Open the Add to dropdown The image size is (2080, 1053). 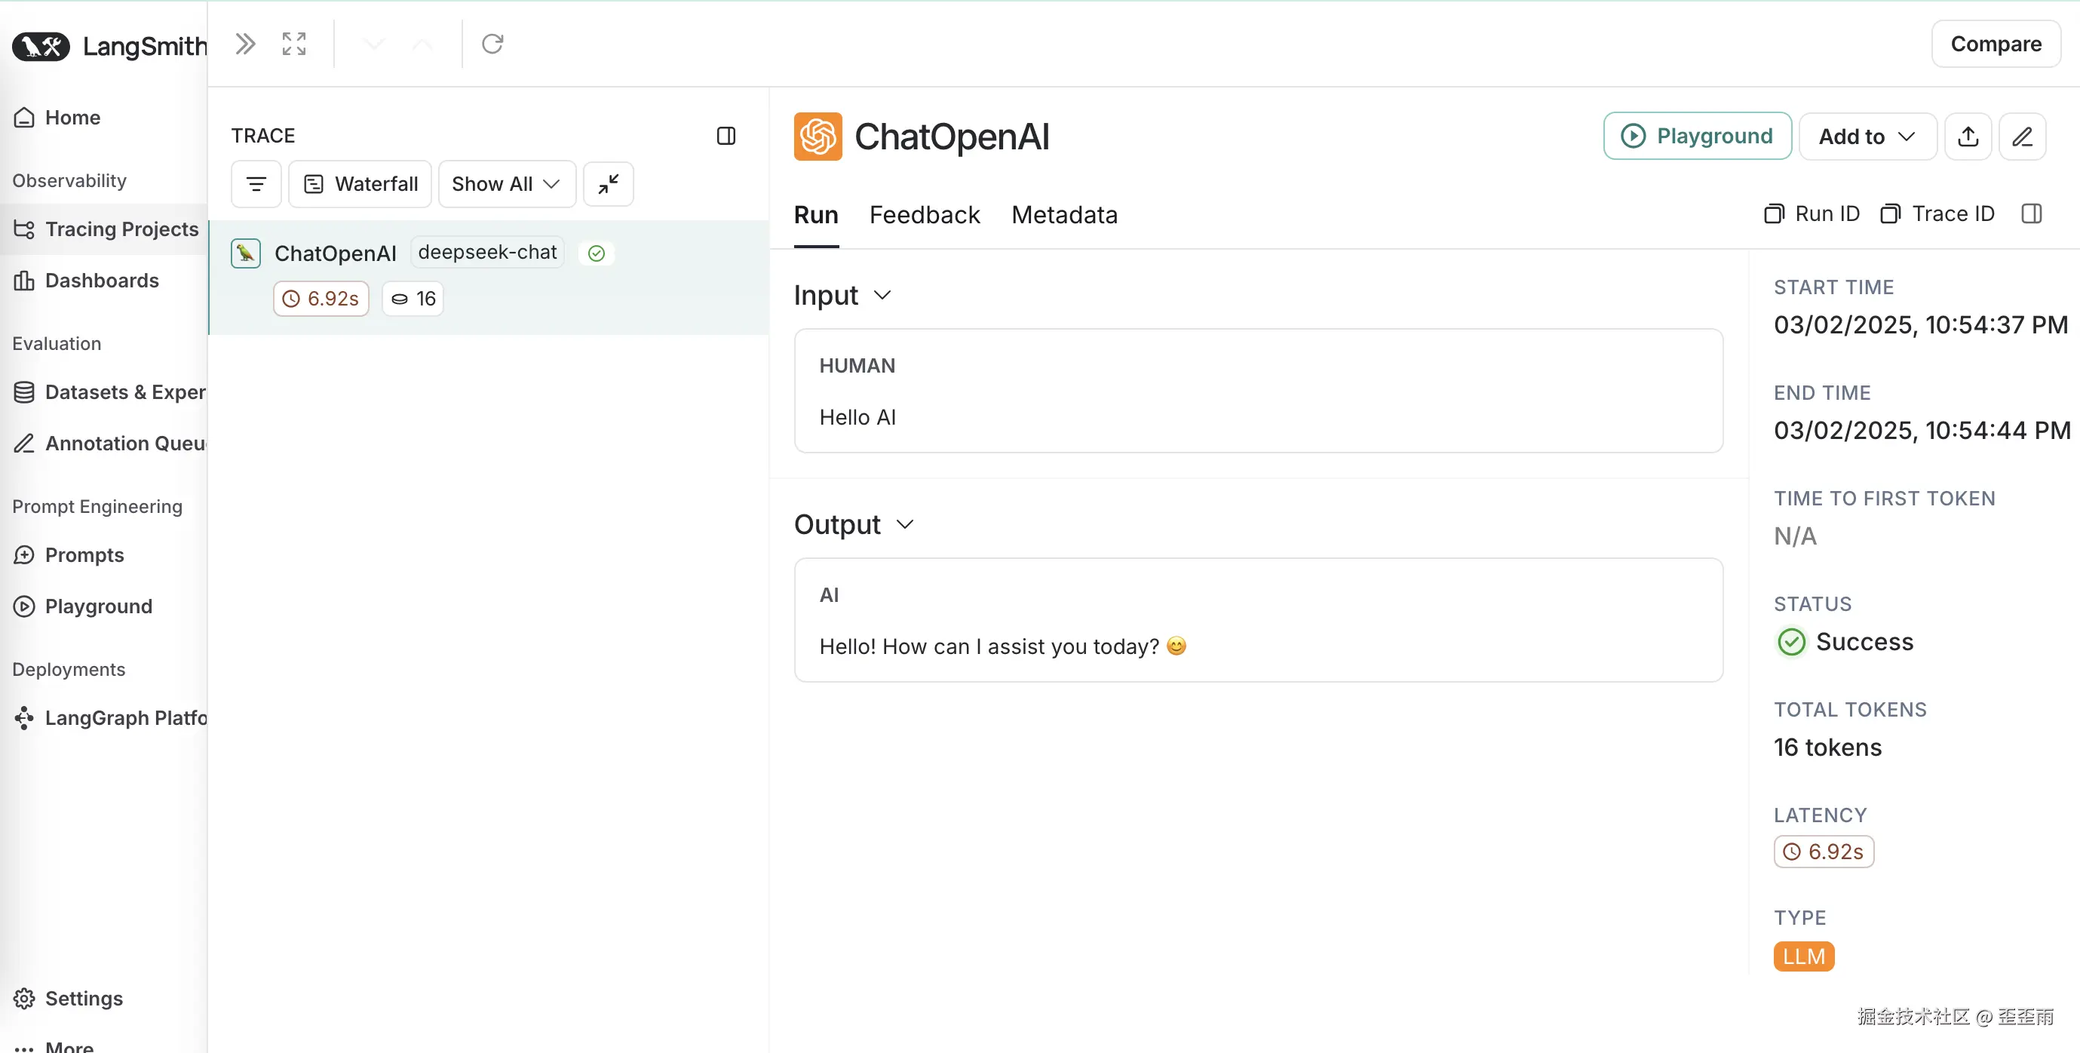[1866, 137]
